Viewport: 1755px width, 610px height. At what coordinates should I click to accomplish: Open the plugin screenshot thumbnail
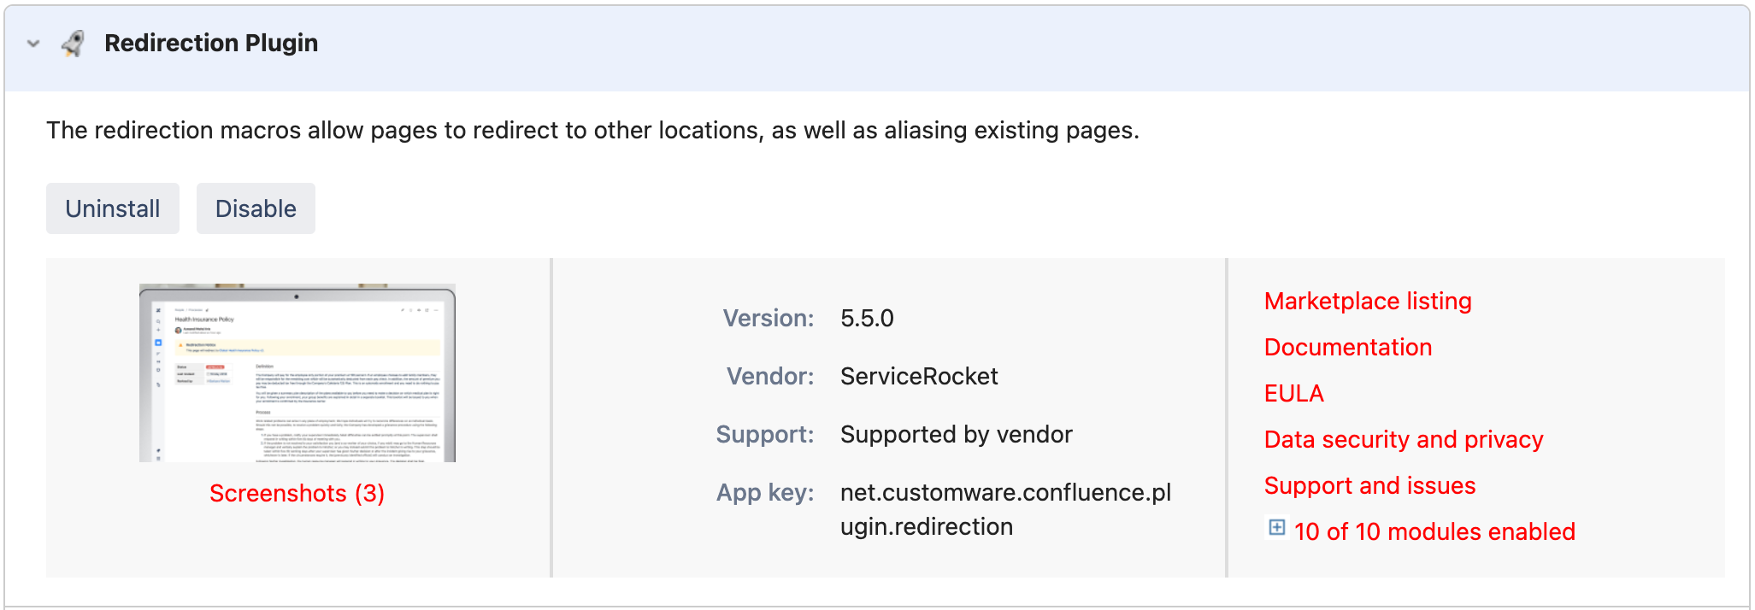pyautogui.click(x=297, y=373)
